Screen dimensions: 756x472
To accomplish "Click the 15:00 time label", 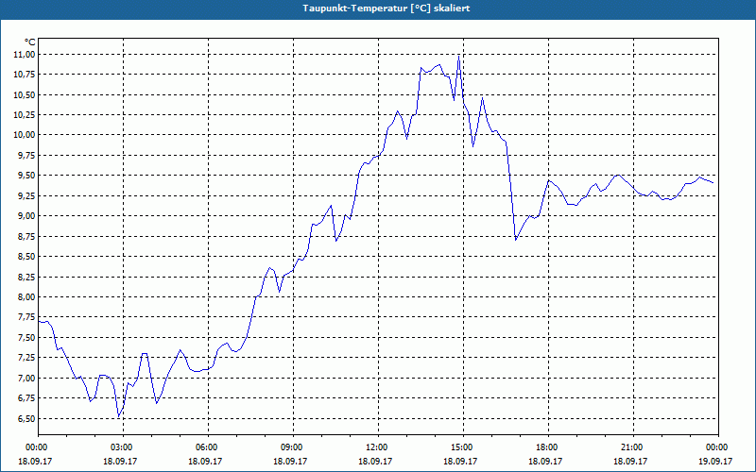I will pyautogui.click(x=463, y=447).
